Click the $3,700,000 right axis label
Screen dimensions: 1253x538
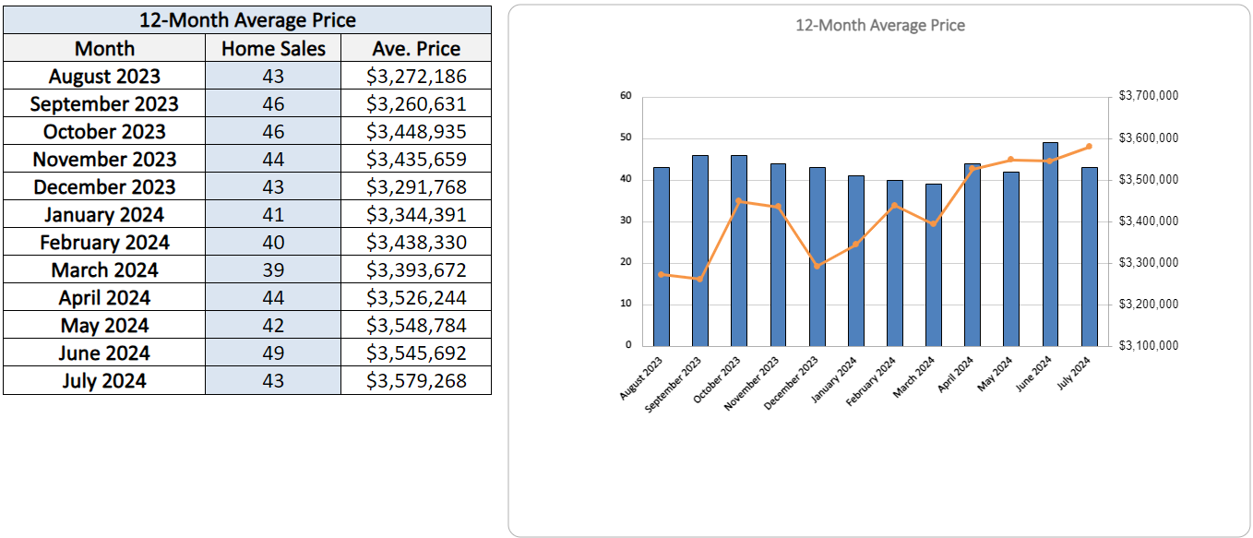coord(1149,95)
